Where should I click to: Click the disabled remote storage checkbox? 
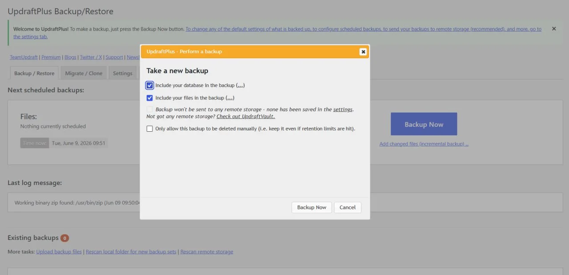point(150,109)
